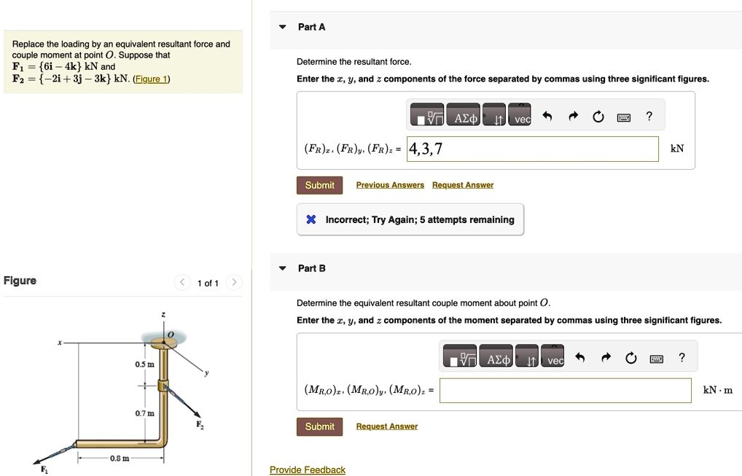Open the Provide Feedback link
Image resolution: width=742 pixels, height=476 pixels.
pyautogui.click(x=308, y=469)
